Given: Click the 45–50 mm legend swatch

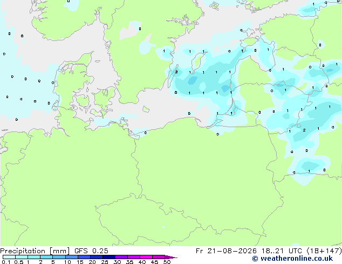Looking at the screenshot, I should (x=159, y=257).
